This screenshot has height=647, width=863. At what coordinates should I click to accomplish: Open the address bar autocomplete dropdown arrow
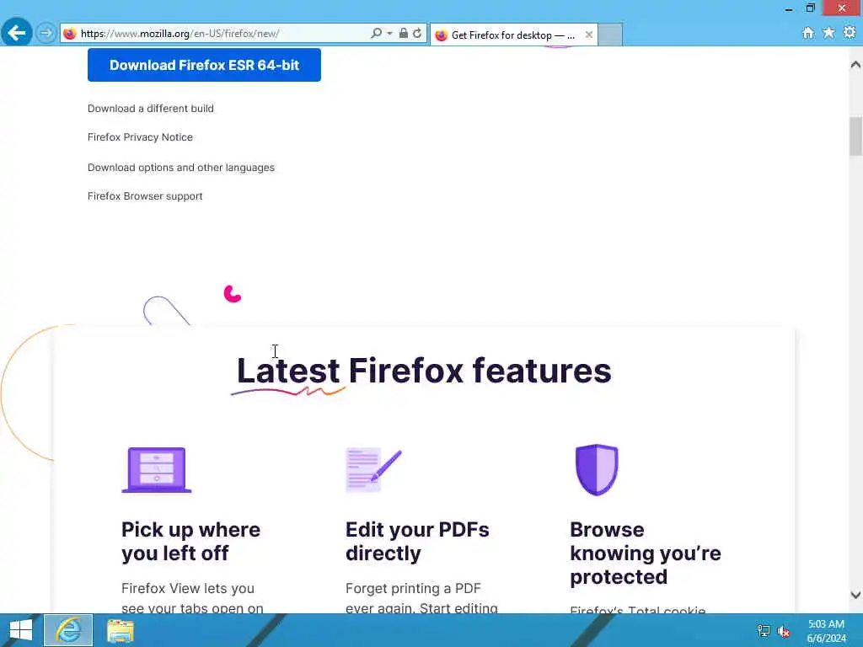click(x=389, y=34)
